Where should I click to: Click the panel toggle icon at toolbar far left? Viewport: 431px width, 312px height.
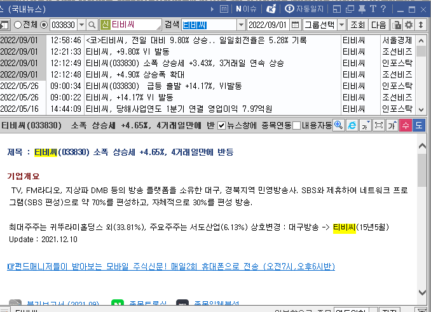4,25
